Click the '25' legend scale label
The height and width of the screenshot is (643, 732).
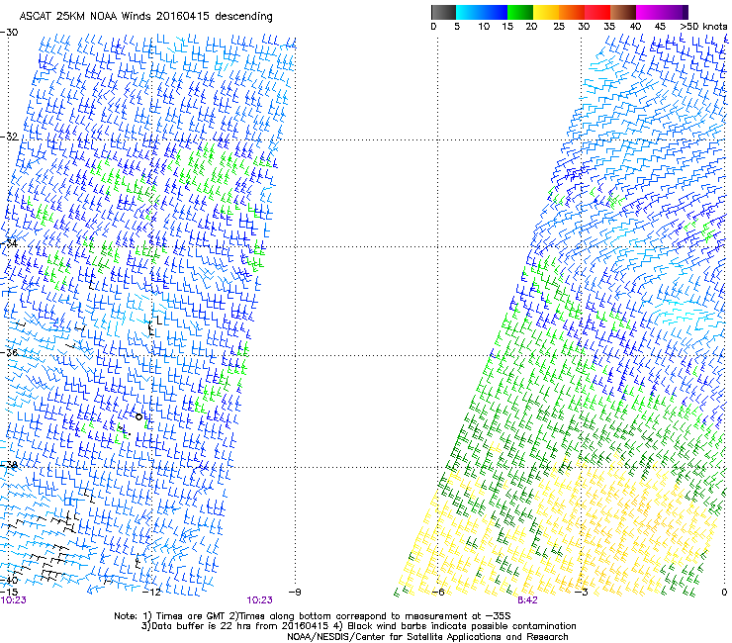[x=559, y=26]
